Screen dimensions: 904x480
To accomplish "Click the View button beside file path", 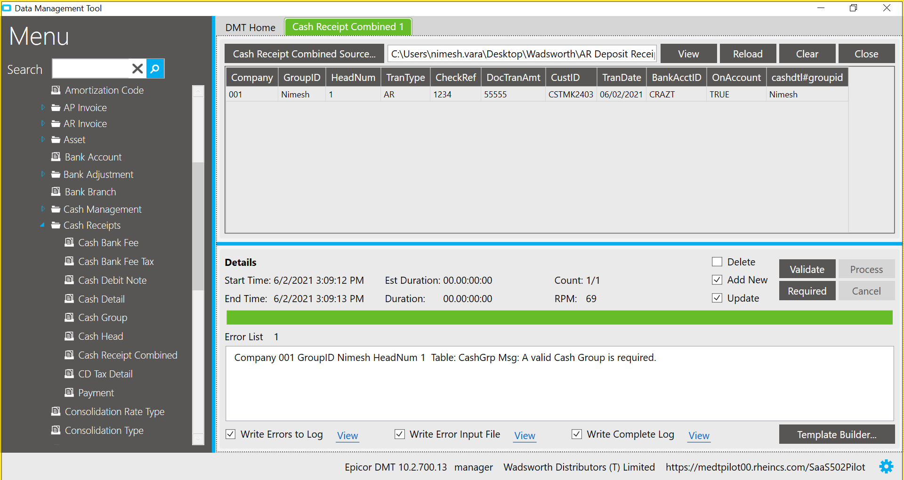I will pos(688,54).
